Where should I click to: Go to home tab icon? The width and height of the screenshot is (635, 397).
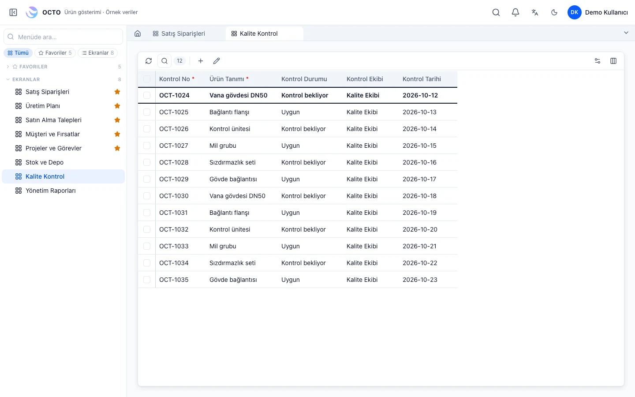click(x=138, y=34)
